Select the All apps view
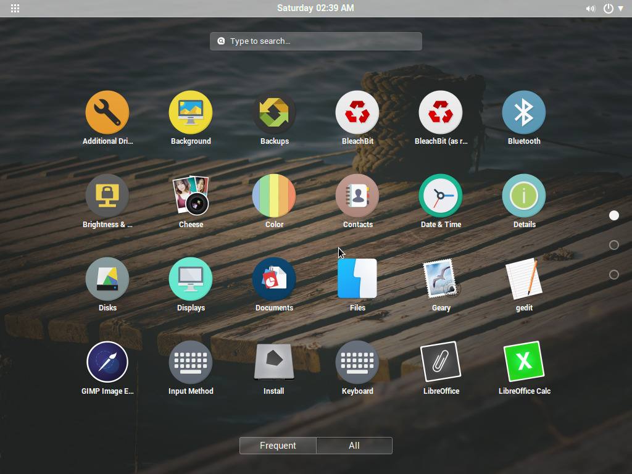The height and width of the screenshot is (474, 632). click(x=354, y=445)
